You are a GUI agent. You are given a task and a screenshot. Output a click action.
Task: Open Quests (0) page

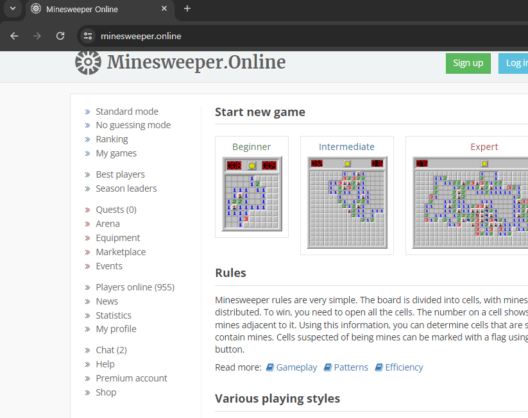[x=116, y=210]
